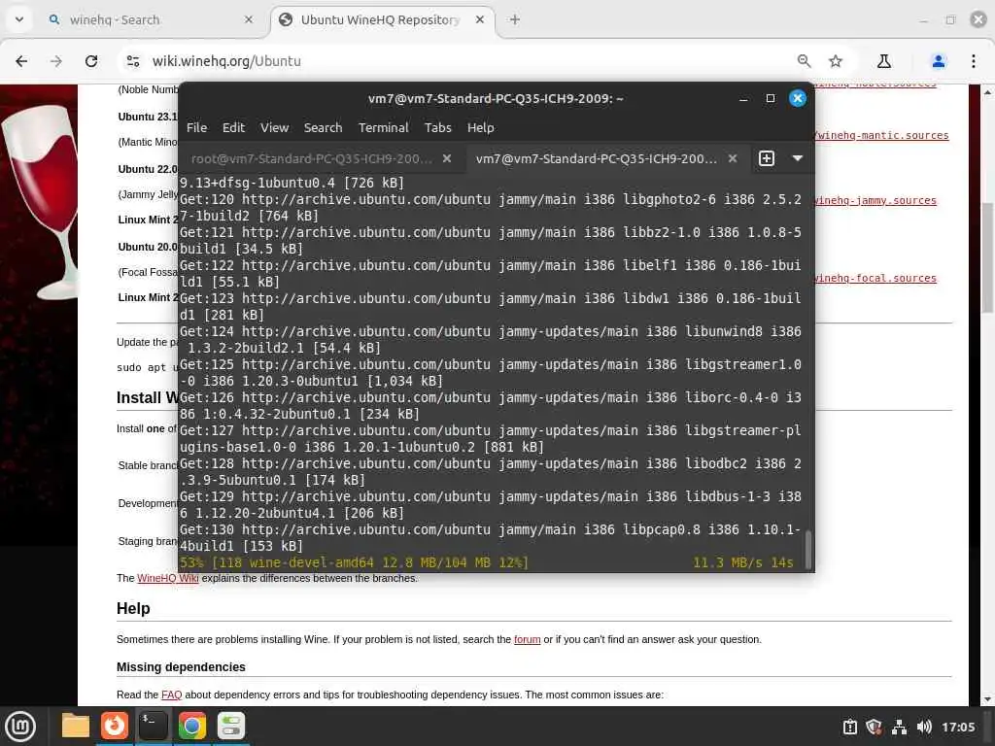Open Files folder icon in taskbar
The width and height of the screenshot is (995, 746).
click(76, 726)
